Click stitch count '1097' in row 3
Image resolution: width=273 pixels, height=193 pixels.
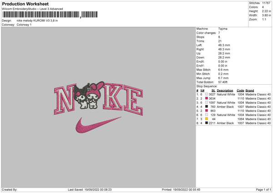[x=212, y=102]
